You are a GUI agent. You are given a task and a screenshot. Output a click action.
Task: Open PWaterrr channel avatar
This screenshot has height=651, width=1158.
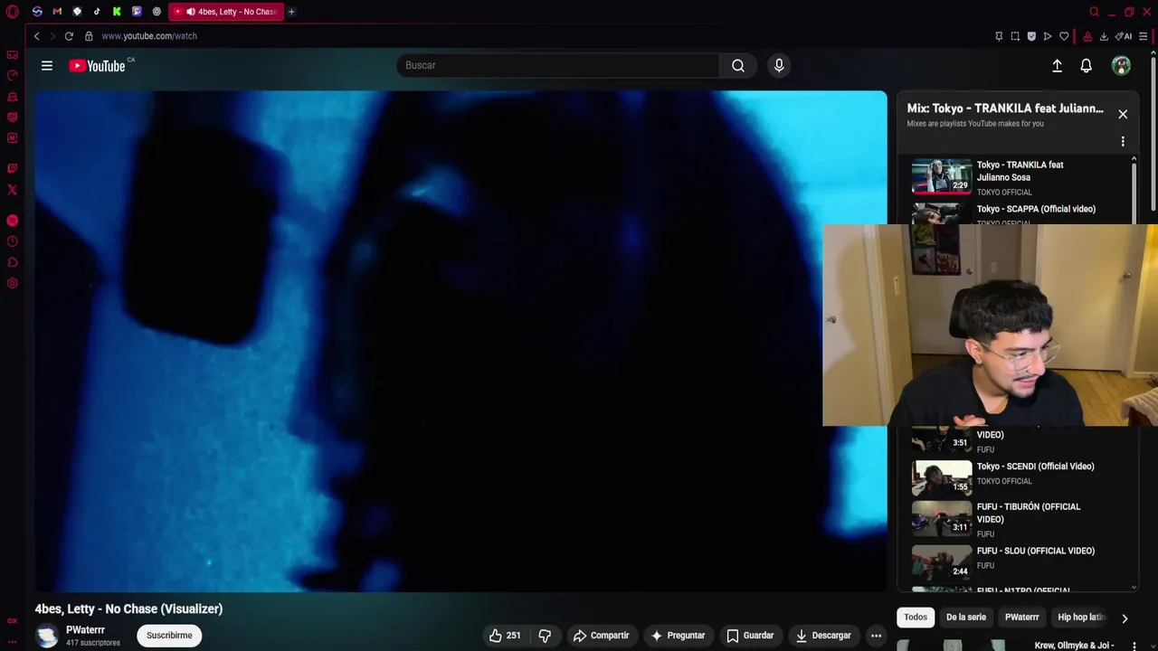click(x=47, y=636)
